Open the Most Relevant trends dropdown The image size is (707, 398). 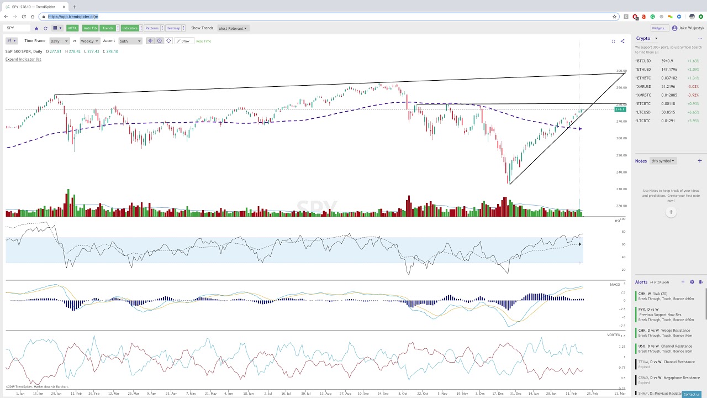233,28
